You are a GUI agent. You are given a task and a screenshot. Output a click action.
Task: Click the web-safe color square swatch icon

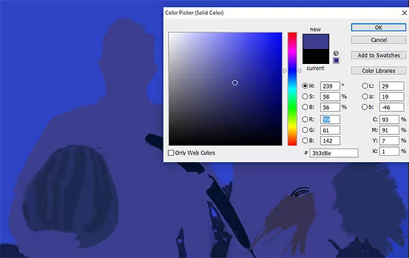click(x=336, y=61)
